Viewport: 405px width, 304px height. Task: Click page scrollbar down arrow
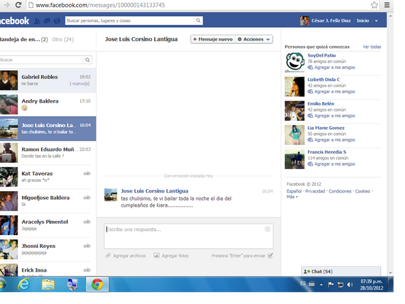pyautogui.click(x=390, y=273)
